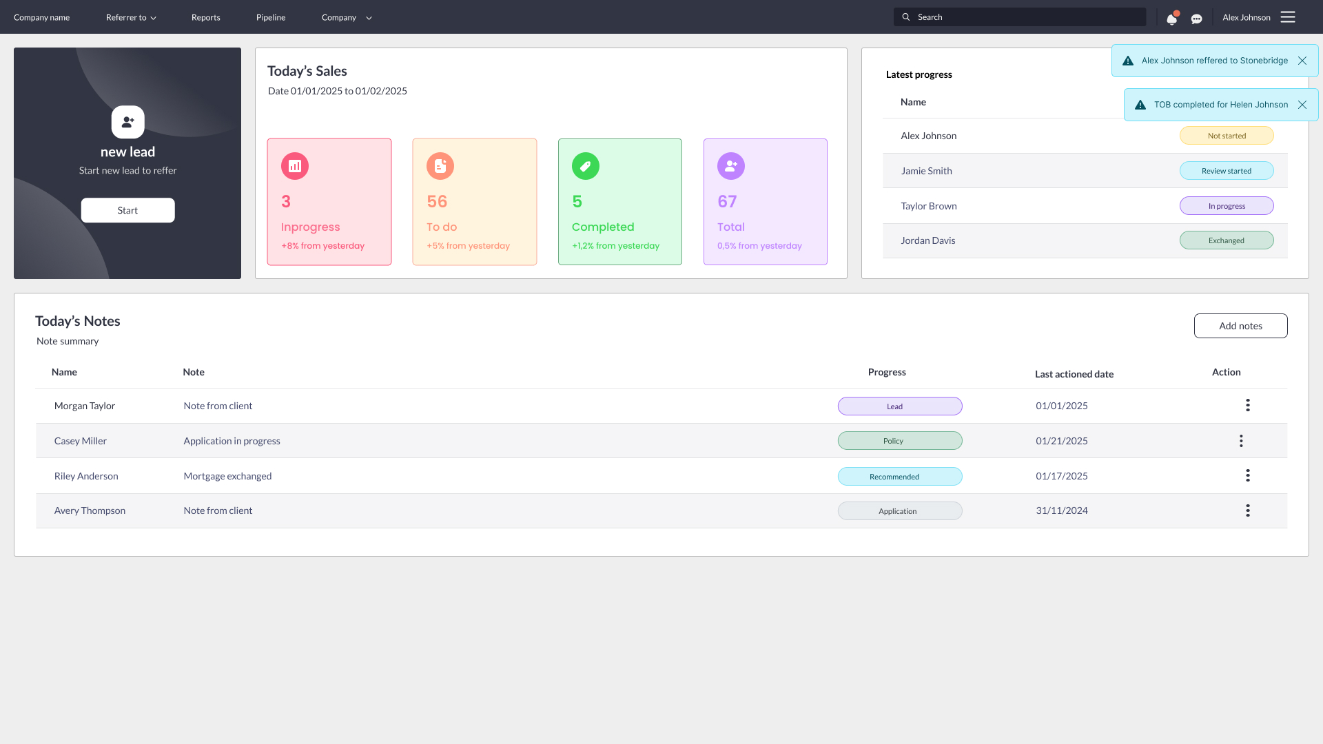
Task: Click the Start button
Action: click(127, 210)
